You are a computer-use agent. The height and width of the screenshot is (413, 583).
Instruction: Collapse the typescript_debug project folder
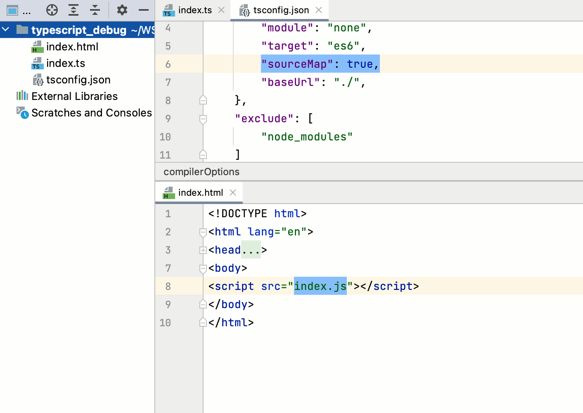coord(5,29)
